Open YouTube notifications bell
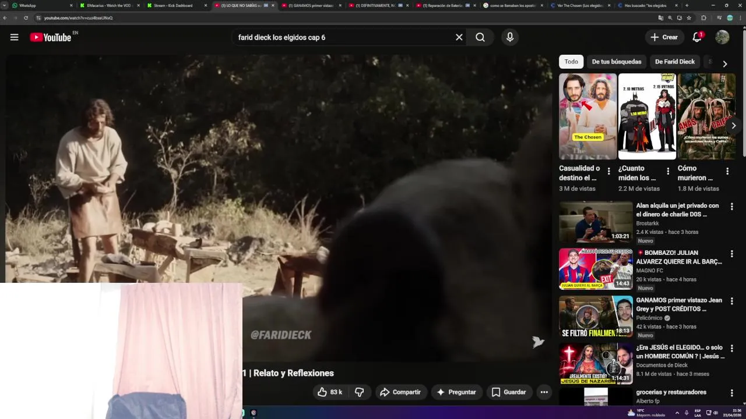This screenshot has width=746, height=419. (x=697, y=37)
